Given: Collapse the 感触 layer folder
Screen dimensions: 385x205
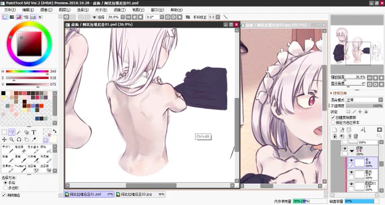Looking at the screenshot, I should 352,151.
